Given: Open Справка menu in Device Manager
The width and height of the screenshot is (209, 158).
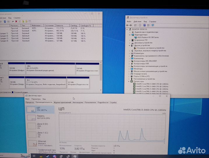Looking at the screenshot, I should pos(152,22).
